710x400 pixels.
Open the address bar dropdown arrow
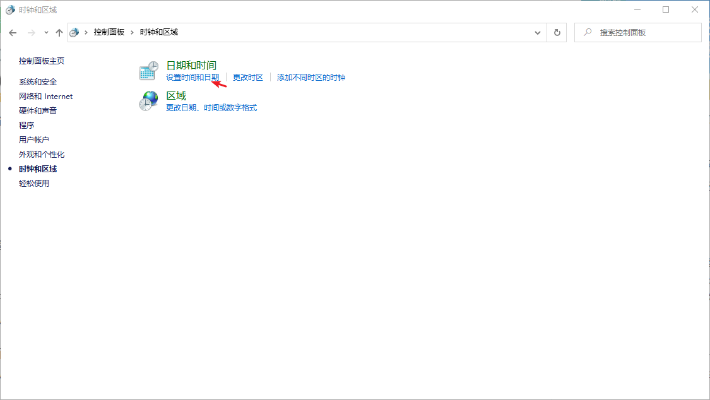[x=537, y=32]
